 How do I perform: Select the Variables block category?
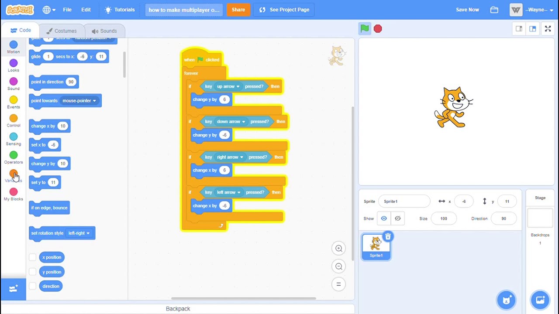pyautogui.click(x=14, y=176)
